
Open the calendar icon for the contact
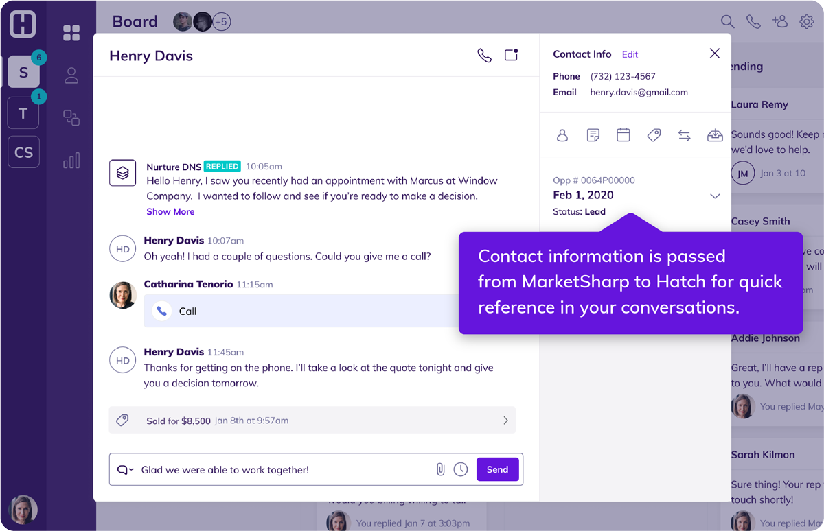point(623,135)
